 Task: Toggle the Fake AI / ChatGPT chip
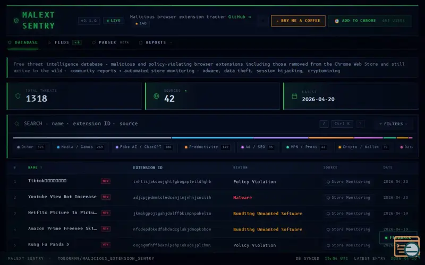tap(143, 147)
